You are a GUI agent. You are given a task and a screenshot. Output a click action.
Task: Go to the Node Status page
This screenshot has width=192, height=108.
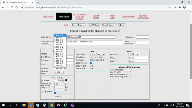point(48,16)
